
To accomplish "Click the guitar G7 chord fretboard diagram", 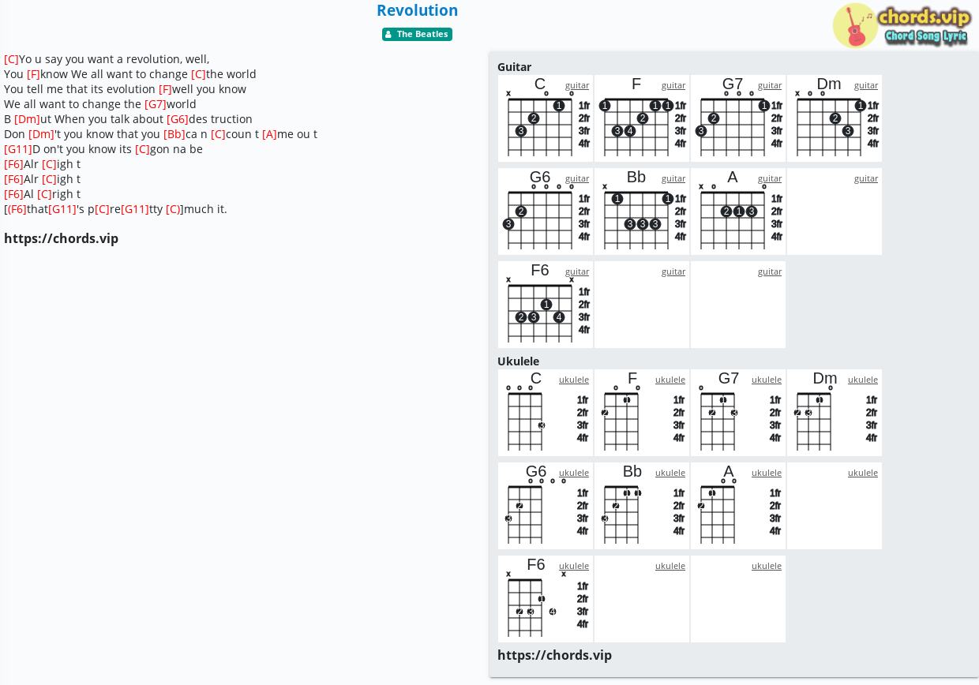I will (738, 118).
